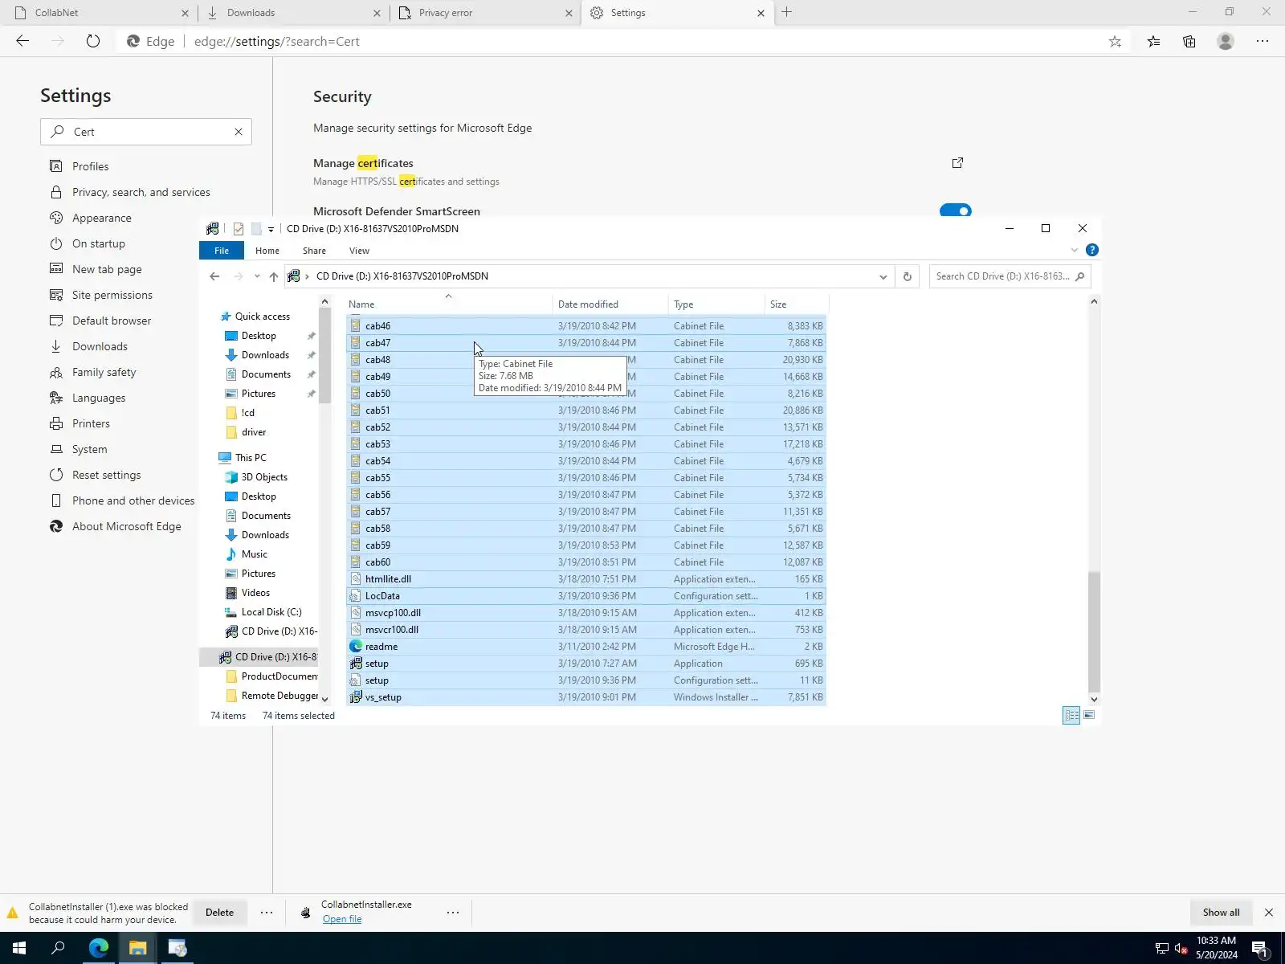
Task: Refresh the File Explorer folder view
Action: click(908, 276)
